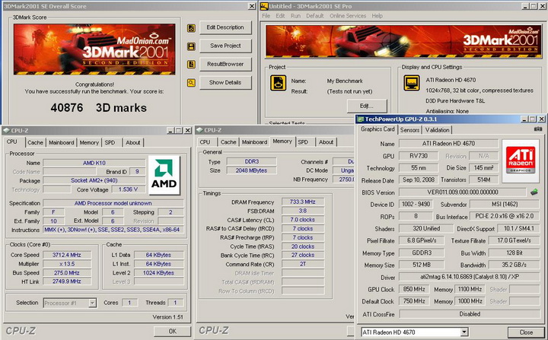The width and height of the screenshot is (548, 340).
Task: Open the Help menu in 3DMark2001
Action: [377, 16]
